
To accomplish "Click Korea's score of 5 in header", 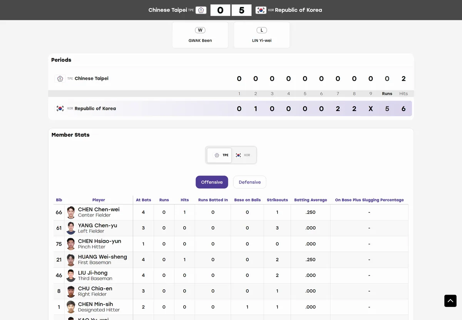I will click(242, 10).
